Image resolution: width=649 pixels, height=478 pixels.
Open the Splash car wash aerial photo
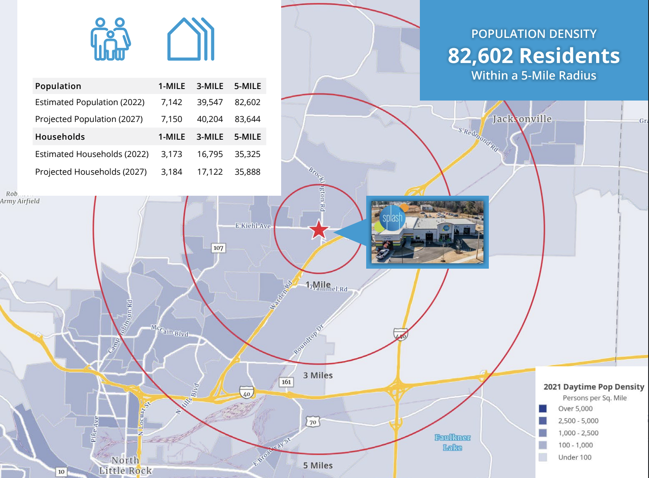(427, 232)
